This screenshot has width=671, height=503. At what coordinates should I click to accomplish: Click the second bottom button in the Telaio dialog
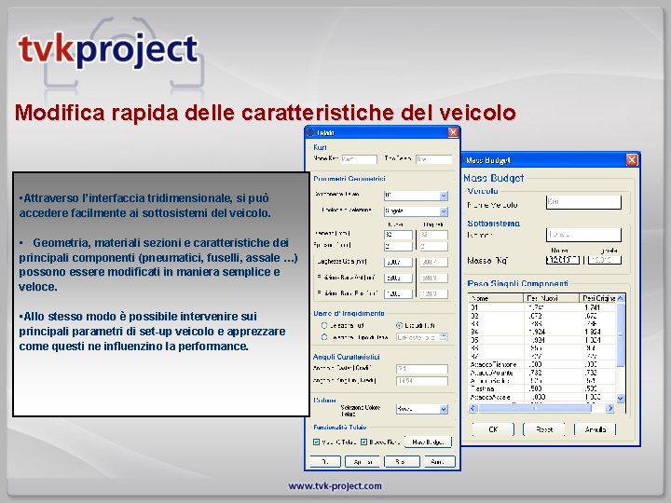click(x=362, y=461)
